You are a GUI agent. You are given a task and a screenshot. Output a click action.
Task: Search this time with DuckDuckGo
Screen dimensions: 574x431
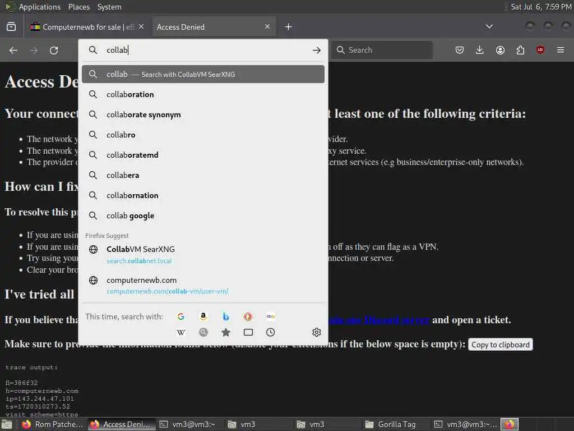[248, 317]
